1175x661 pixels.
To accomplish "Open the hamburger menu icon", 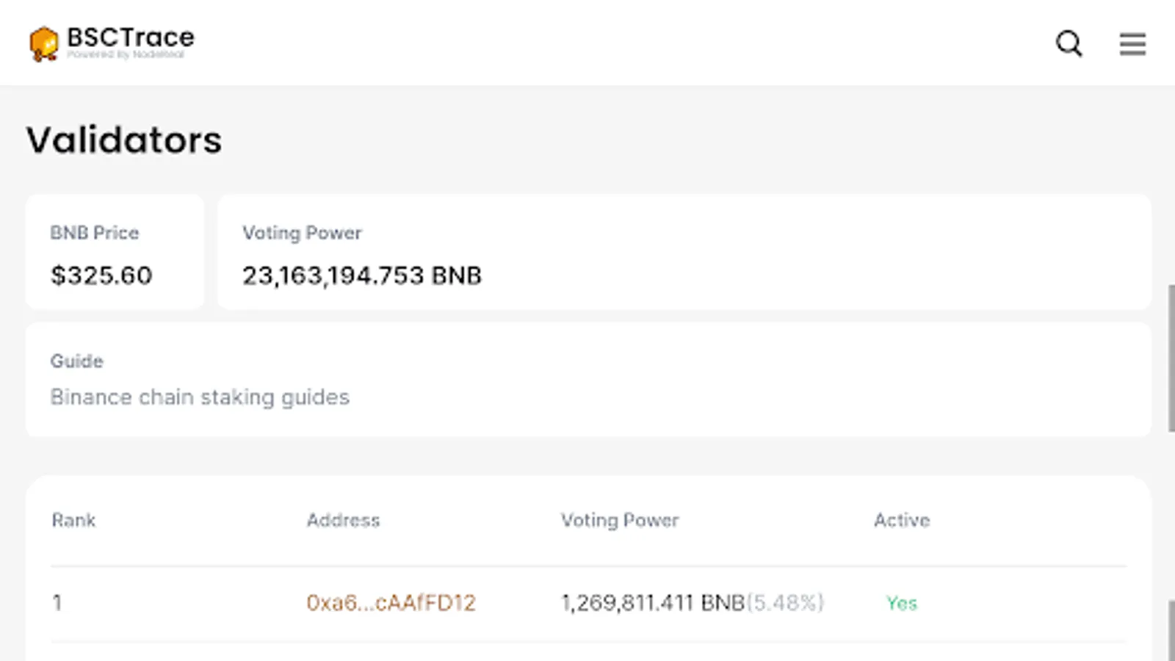I will 1132,43.
